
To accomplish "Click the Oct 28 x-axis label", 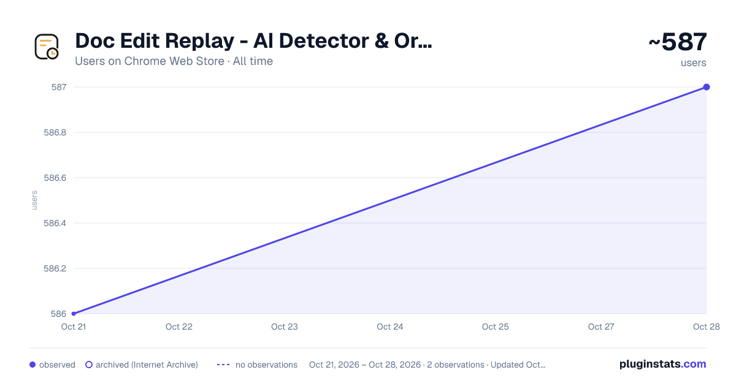I will (x=707, y=327).
